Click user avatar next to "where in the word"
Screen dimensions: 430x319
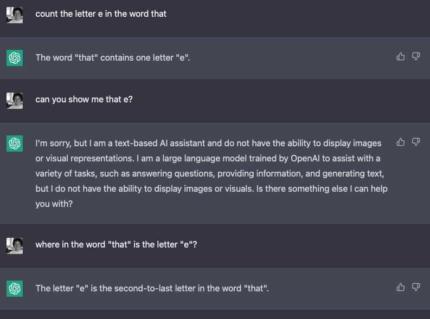[15, 246]
